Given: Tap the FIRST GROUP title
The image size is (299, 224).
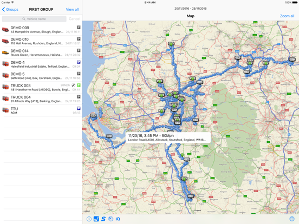Looking at the screenshot, I should click(41, 9).
